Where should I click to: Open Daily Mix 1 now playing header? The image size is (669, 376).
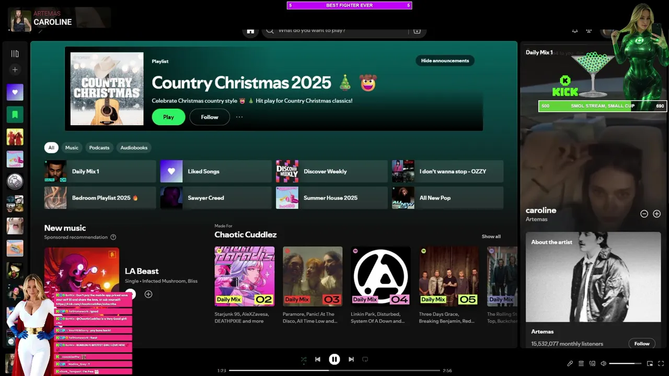(539, 52)
